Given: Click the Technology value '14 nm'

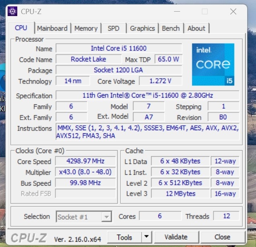Looking at the screenshot, I should tap(73, 81).
